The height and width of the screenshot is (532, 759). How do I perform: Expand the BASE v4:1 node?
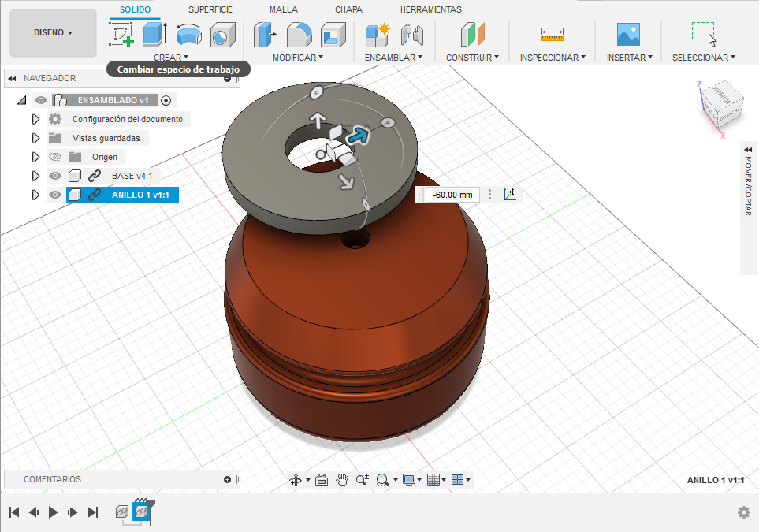(x=35, y=176)
